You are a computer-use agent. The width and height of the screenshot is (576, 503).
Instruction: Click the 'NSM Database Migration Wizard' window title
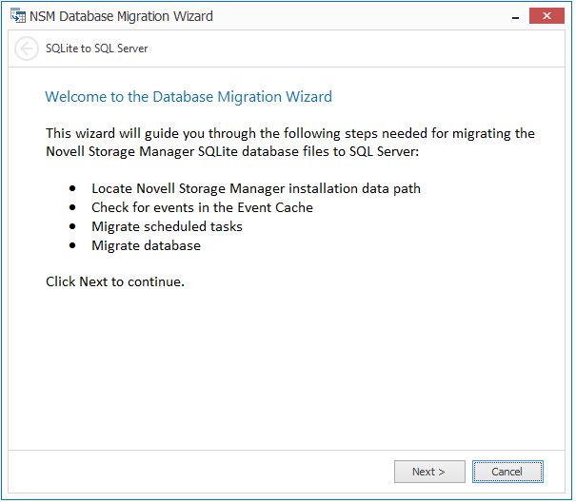[x=121, y=16]
